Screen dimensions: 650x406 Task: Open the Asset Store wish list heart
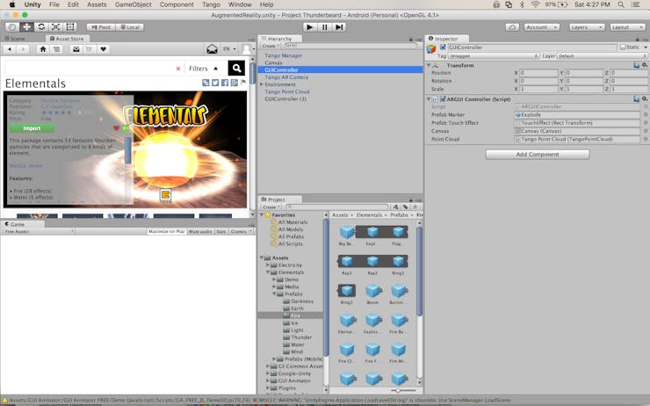point(104,49)
